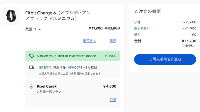Click the ご購入手続きに進む checkout button
Screen dimensions: 200x112
coord(165,59)
